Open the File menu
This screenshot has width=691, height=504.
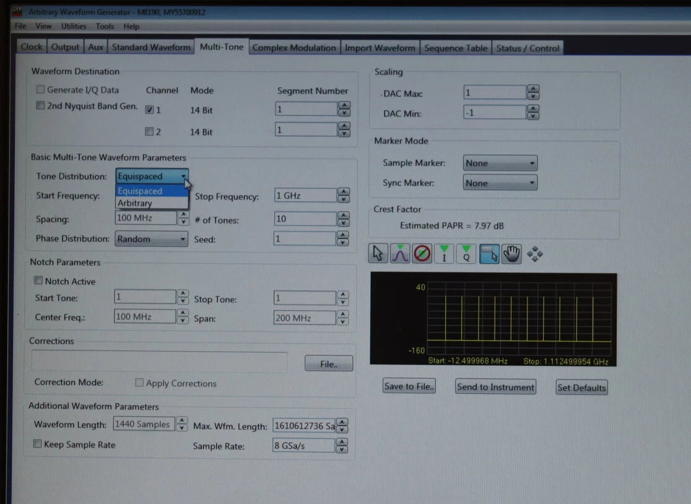point(20,26)
